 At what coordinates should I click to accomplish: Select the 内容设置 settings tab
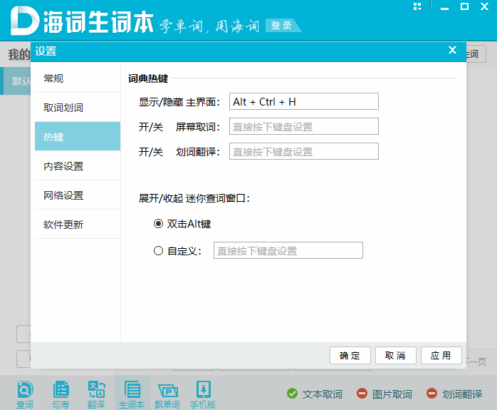[78, 166]
